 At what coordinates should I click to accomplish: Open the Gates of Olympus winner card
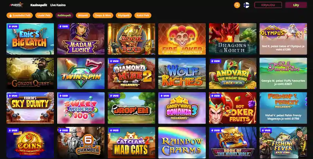(283, 39)
